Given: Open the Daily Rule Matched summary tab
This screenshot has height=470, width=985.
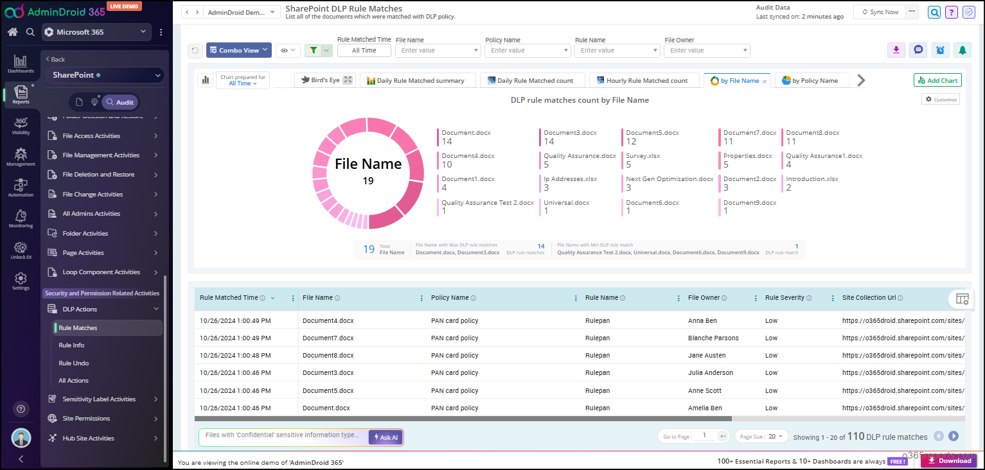Looking at the screenshot, I should pyautogui.click(x=418, y=80).
